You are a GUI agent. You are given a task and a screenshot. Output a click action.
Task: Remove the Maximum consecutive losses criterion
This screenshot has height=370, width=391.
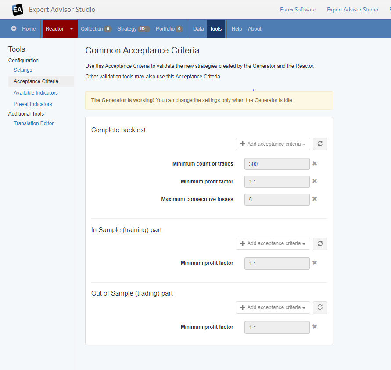coord(315,199)
